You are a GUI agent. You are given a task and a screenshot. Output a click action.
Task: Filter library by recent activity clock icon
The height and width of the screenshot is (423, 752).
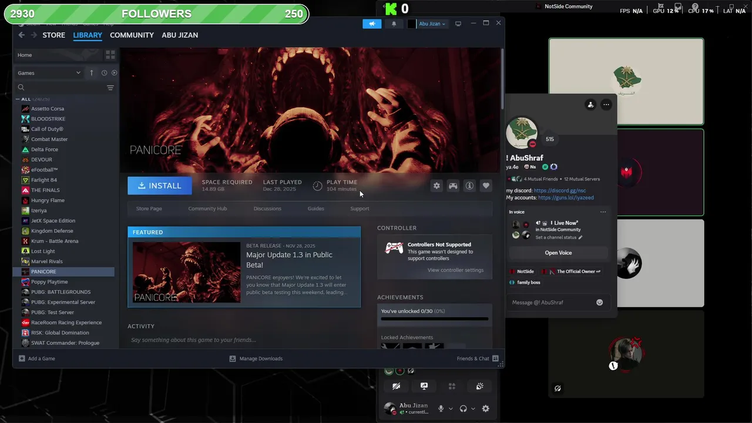pos(104,73)
